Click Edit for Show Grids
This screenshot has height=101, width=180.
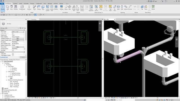(18, 47)
